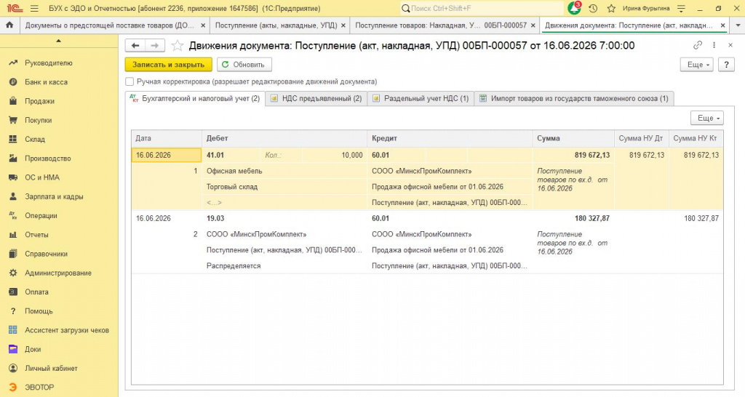Switch to НДС предъявленный tab
This screenshot has height=397, width=745.
[x=316, y=98]
